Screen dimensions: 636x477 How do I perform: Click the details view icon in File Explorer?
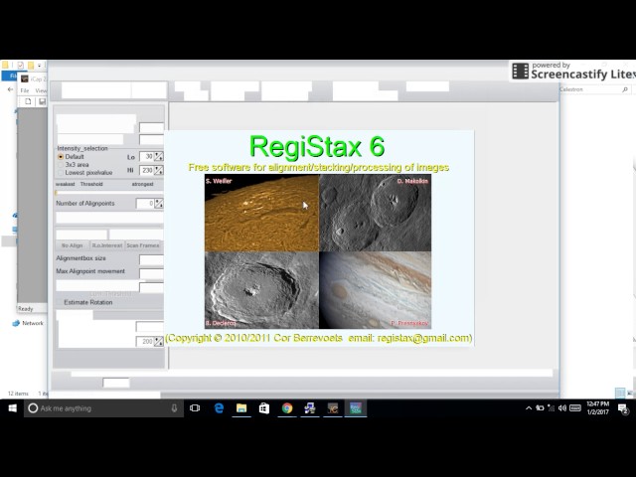tap(620, 393)
